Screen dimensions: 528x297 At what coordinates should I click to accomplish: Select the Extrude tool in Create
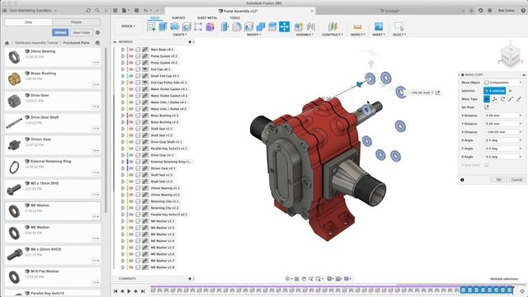click(x=163, y=26)
